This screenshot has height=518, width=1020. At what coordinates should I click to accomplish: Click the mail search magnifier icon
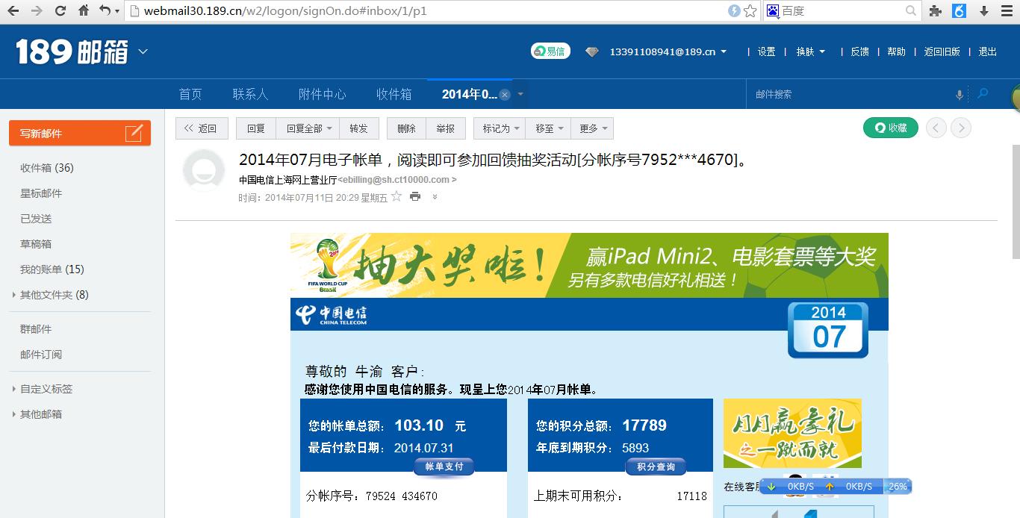(983, 94)
